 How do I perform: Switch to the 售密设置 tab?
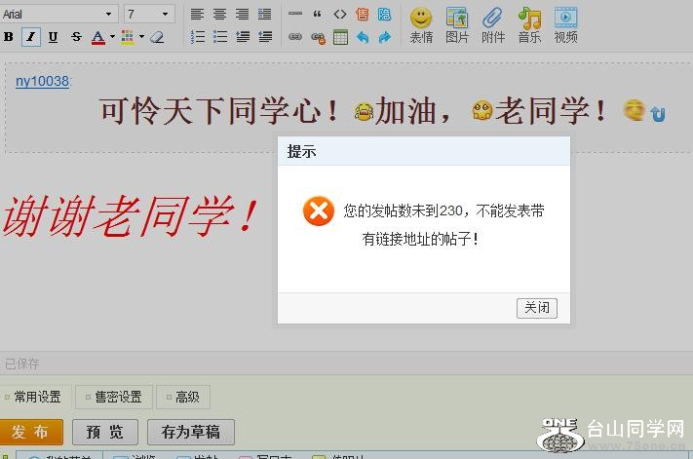pyautogui.click(x=114, y=397)
